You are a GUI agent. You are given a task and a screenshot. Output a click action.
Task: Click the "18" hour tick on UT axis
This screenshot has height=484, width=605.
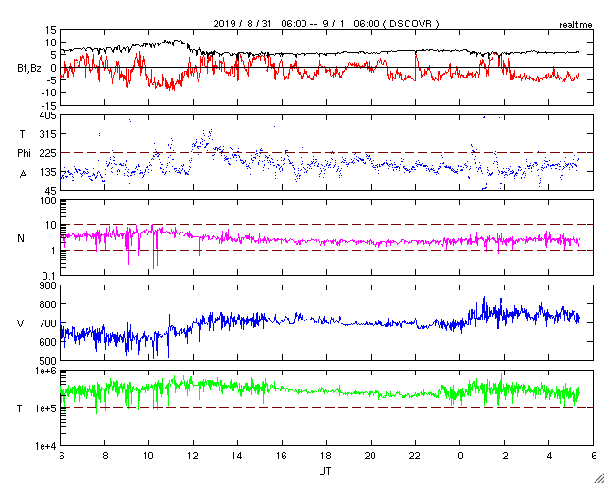pos(327,455)
